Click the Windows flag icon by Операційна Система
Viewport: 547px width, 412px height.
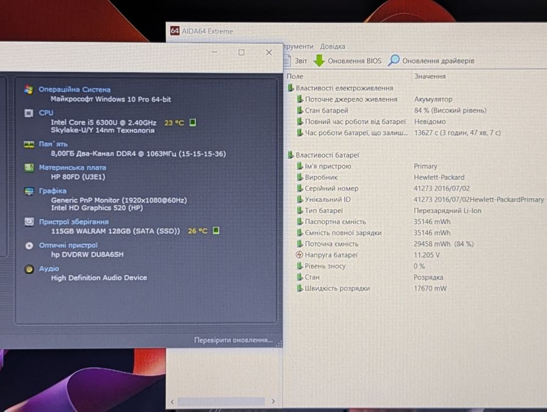29,90
